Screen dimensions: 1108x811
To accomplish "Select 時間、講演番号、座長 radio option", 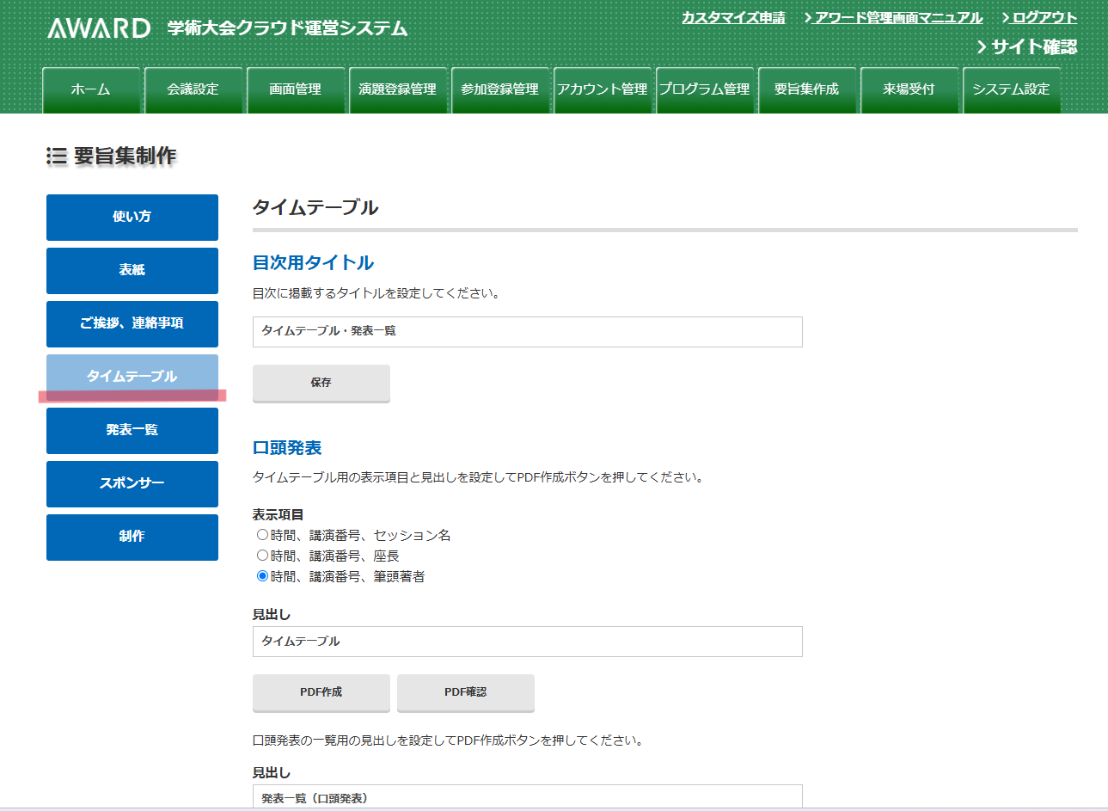I will click(262, 556).
